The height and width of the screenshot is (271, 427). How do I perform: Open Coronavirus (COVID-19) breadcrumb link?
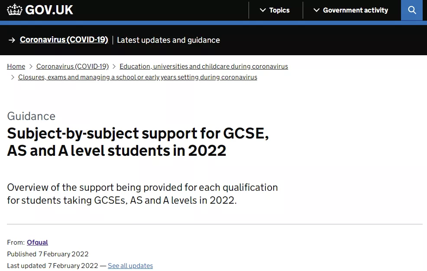(x=72, y=66)
